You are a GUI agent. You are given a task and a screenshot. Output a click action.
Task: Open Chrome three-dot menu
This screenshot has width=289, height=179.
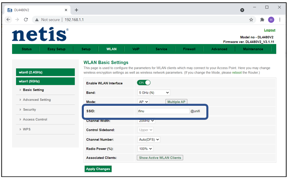point(280,20)
